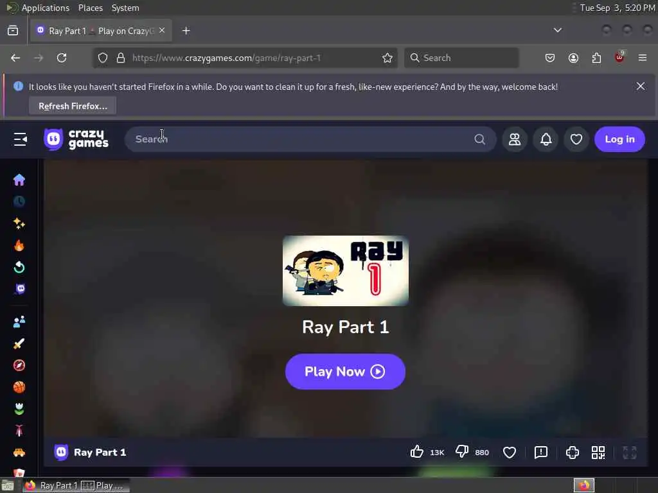Open a new tab with plus

pos(186,31)
